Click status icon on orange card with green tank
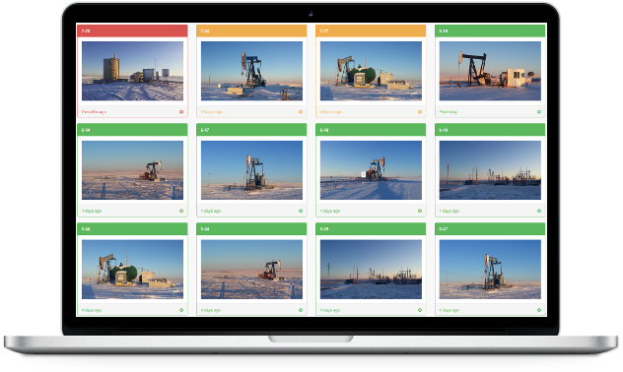 pos(420,112)
